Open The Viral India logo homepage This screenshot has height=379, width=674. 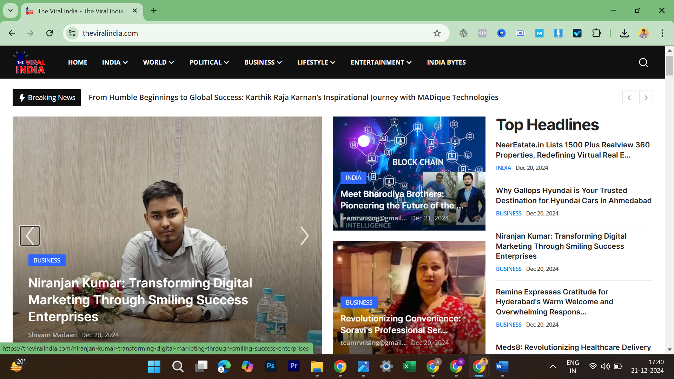pos(29,62)
